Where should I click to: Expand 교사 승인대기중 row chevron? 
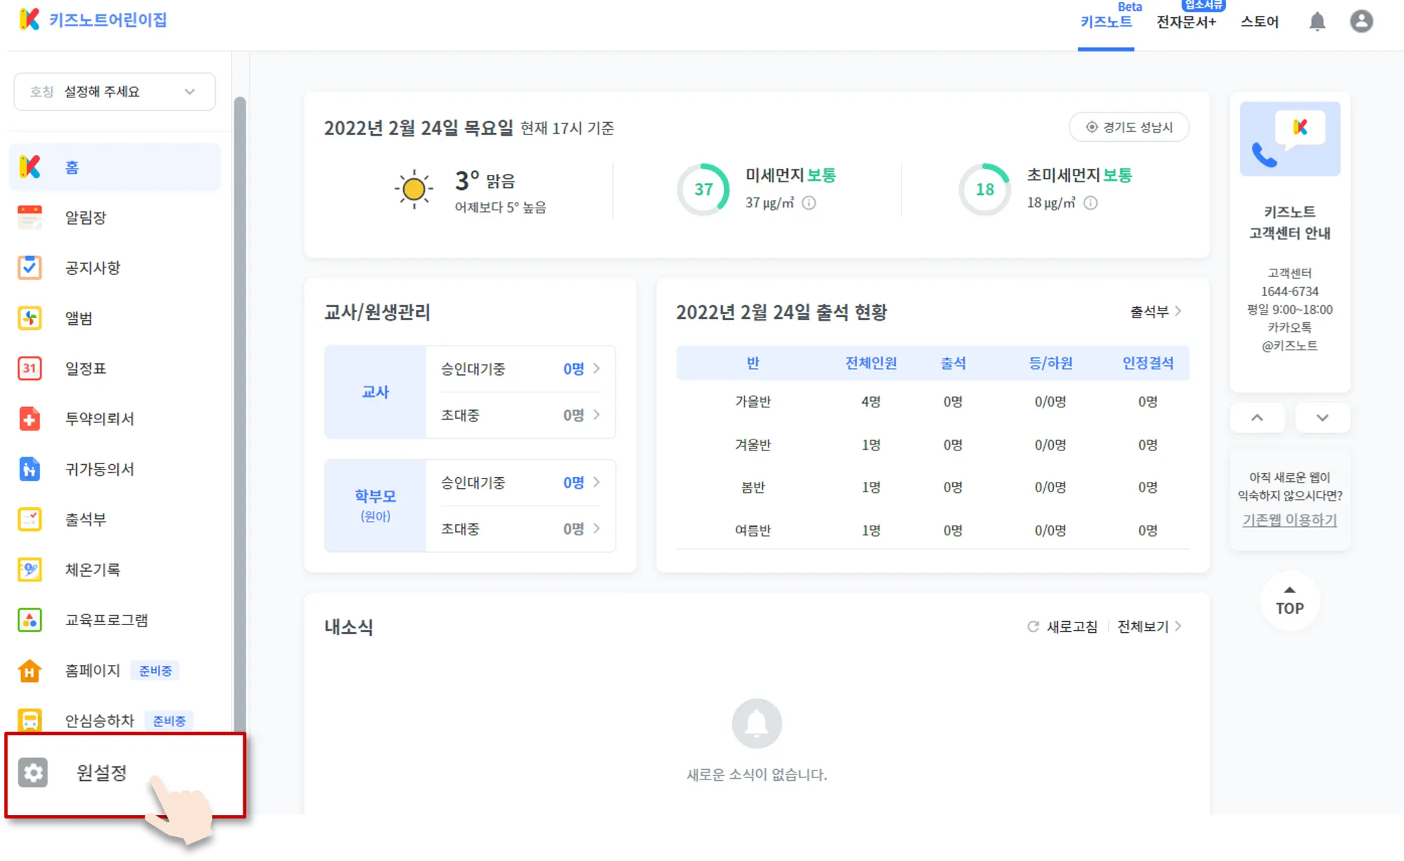(596, 369)
